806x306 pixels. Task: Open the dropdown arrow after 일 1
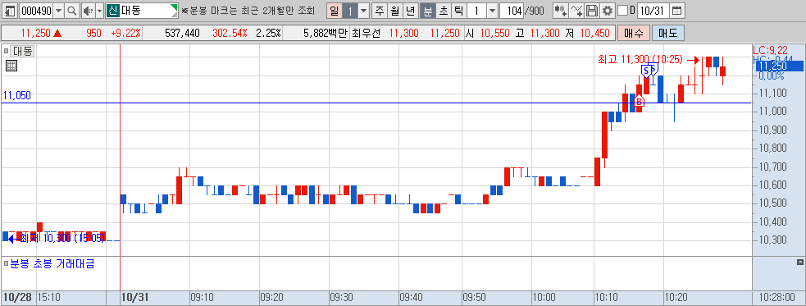click(x=363, y=11)
